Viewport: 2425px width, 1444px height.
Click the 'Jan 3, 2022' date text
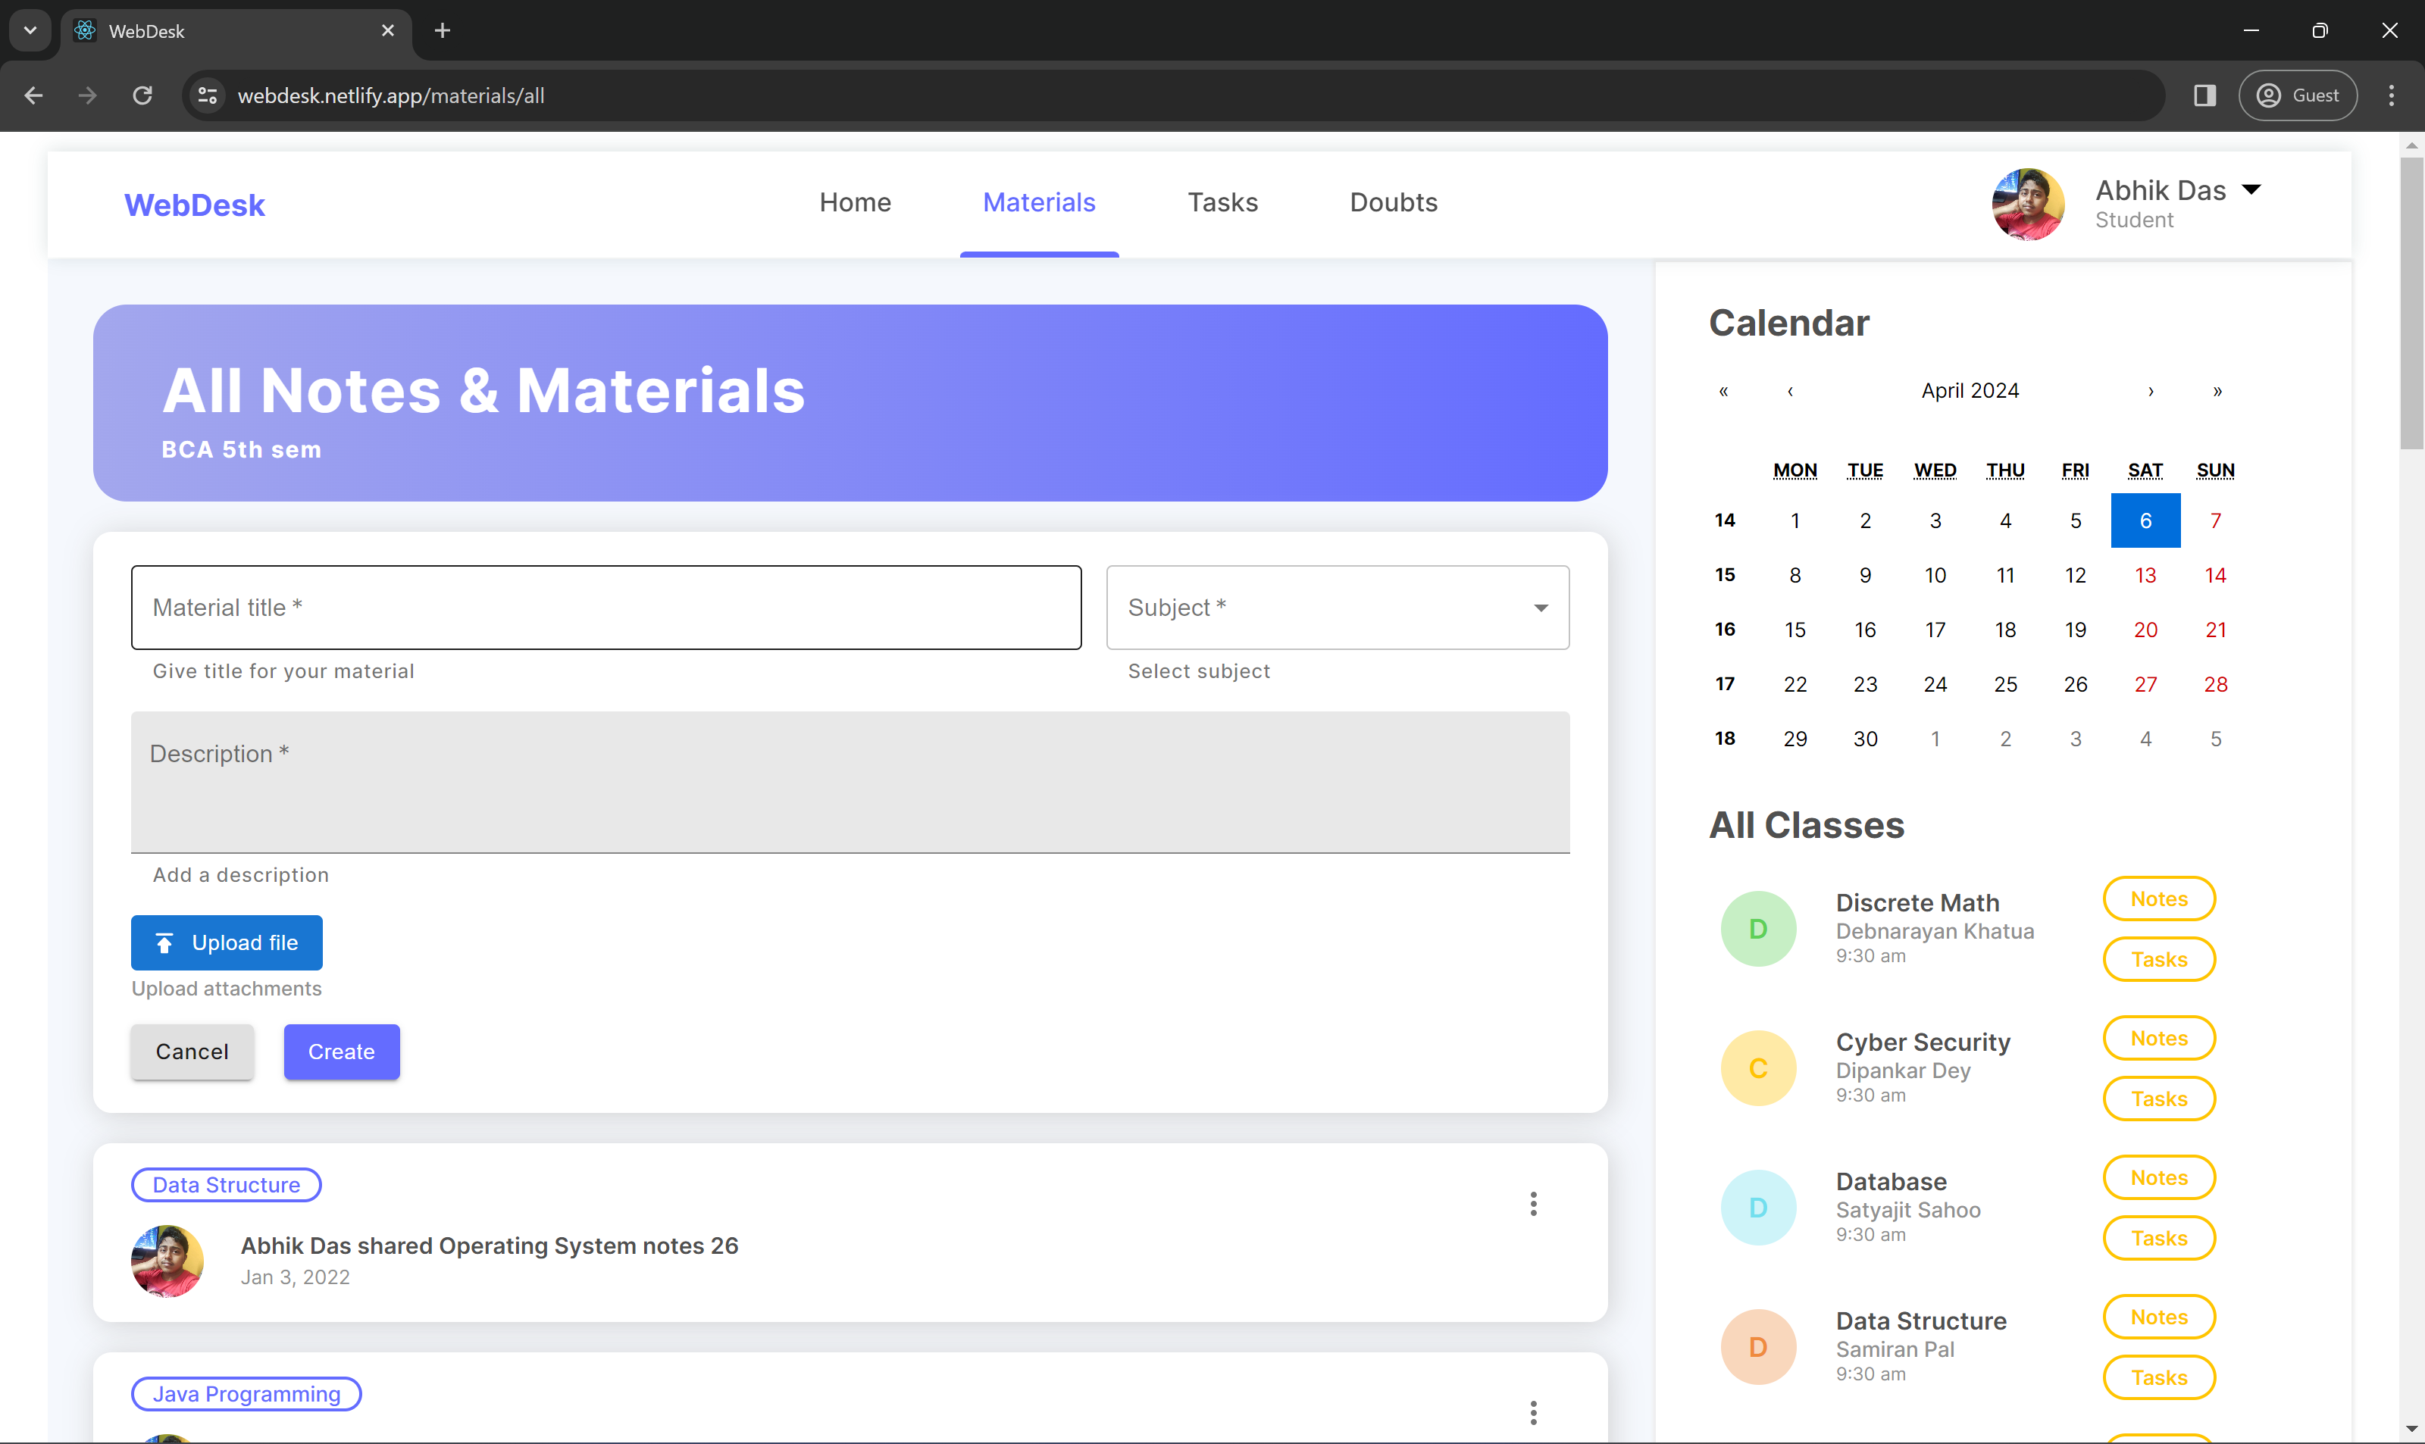click(x=296, y=1277)
